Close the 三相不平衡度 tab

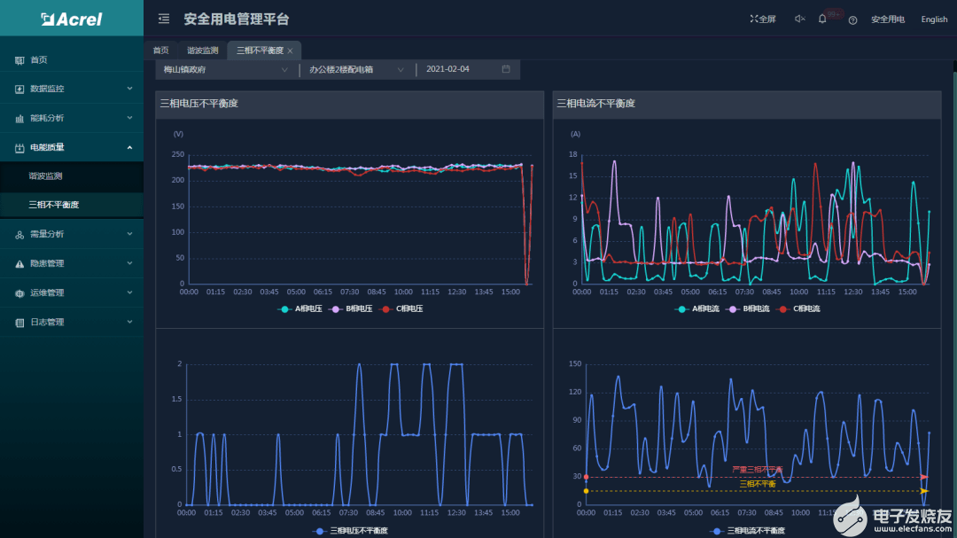point(290,51)
